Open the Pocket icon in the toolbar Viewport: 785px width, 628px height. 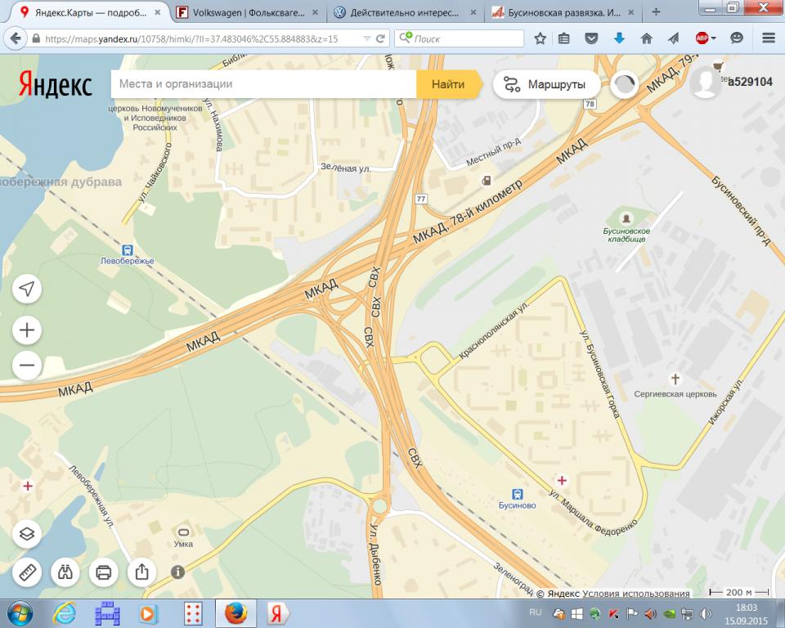[591, 38]
